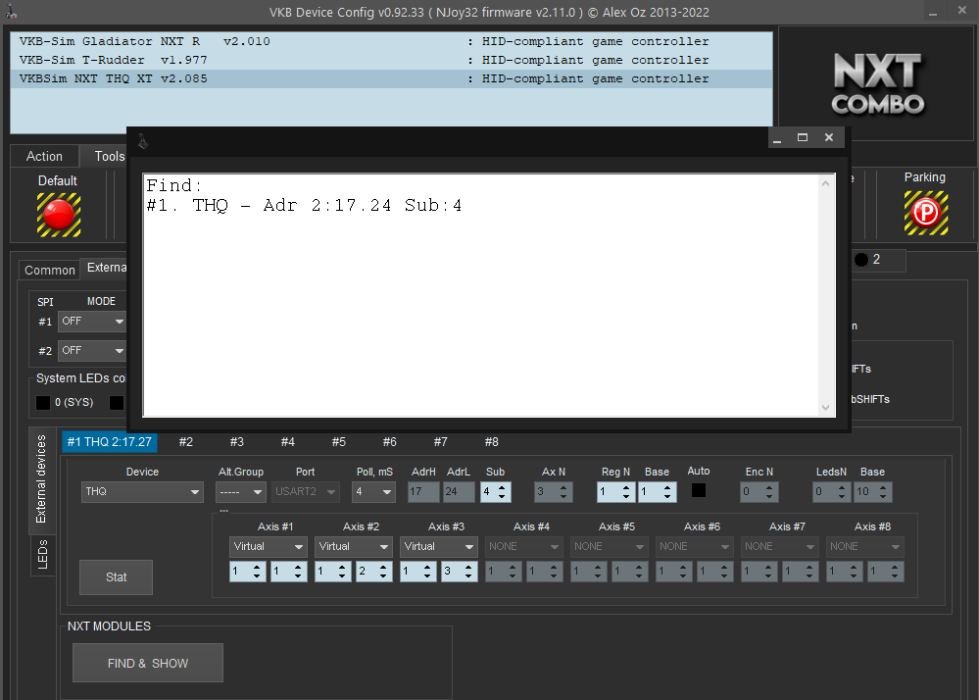This screenshot has width=979, height=700.
Task: Open Axis #3 Virtual dropdown
Action: coord(438,546)
